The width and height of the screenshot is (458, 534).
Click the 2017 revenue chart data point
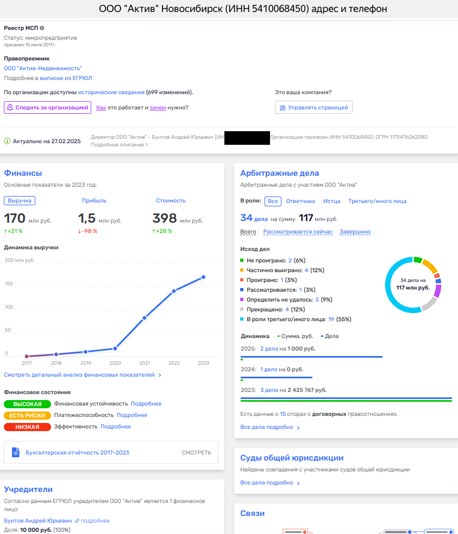(27, 356)
